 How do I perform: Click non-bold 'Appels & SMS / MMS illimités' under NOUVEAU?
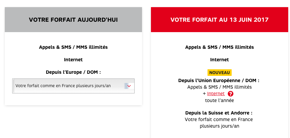[x=219, y=87]
